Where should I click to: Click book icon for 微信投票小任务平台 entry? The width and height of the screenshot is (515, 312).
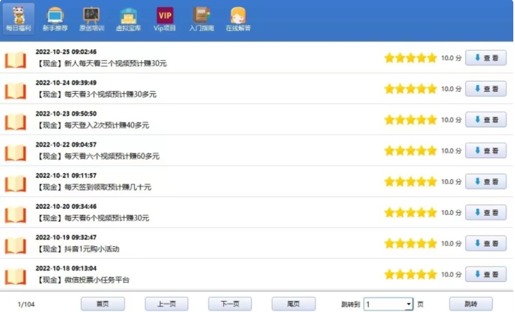[16, 275]
